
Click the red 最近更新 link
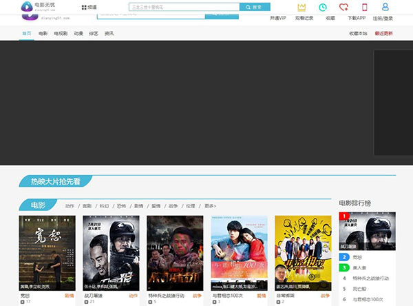384,33
